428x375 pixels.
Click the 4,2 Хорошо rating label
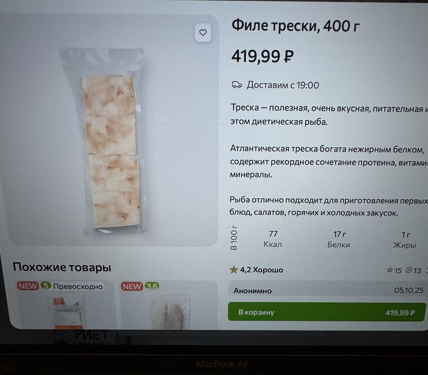tap(261, 270)
